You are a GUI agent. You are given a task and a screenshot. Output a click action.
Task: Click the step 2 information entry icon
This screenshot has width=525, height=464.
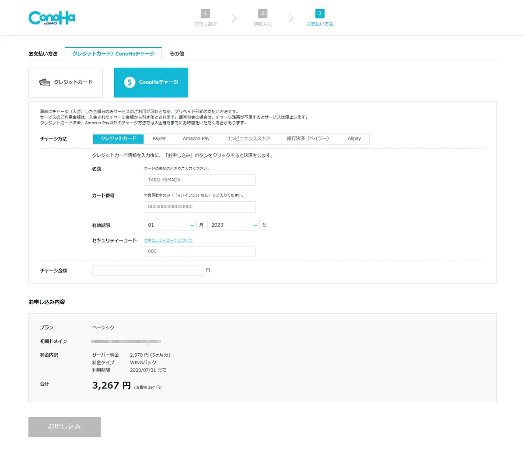click(262, 14)
